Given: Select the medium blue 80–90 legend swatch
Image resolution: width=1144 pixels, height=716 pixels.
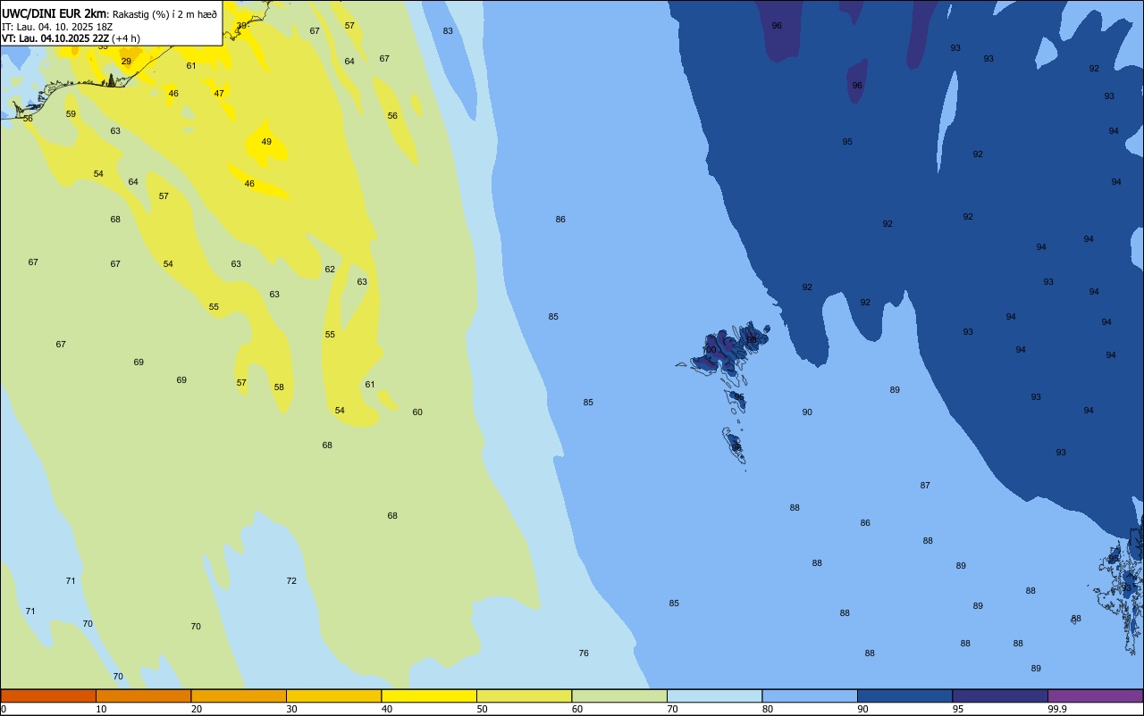Looking at the screenshot, I should [x=810, y=695].
